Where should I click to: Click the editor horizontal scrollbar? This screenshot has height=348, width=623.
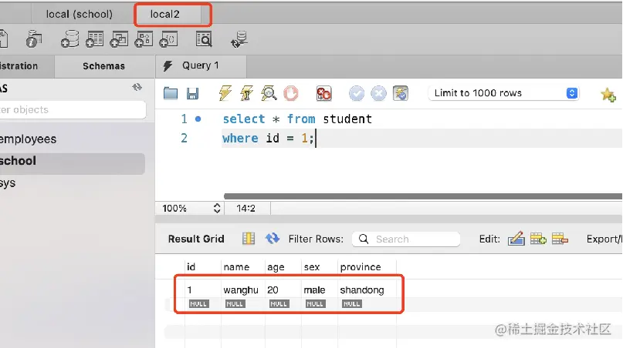(x=423, y=196)
